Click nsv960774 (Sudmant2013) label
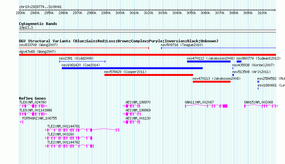 [258, 58]
